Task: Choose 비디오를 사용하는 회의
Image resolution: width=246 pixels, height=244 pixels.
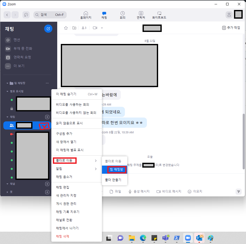Action: pos(77,105)
